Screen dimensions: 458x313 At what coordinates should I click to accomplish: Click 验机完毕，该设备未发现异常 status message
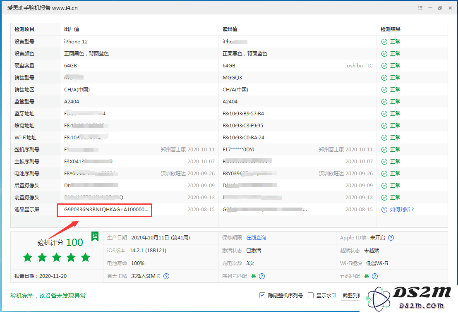pos(48,296)
